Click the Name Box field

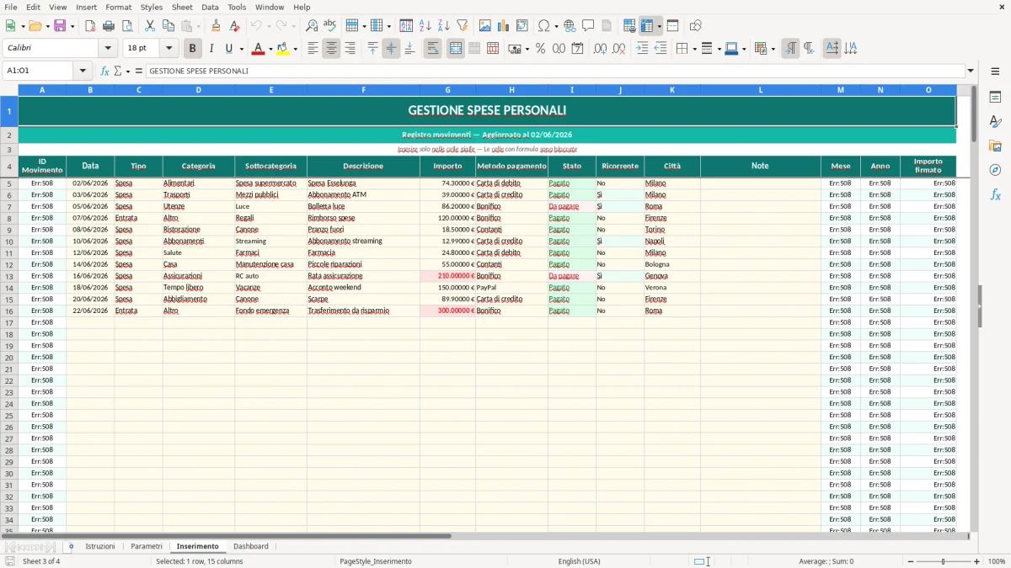39,71
